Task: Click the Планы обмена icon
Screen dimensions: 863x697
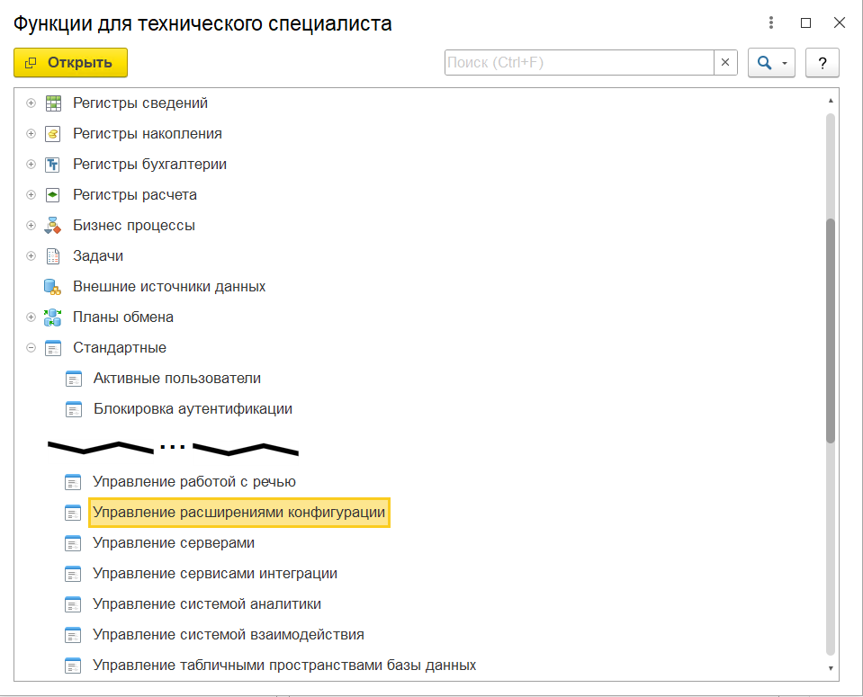Action: (53, 317)
